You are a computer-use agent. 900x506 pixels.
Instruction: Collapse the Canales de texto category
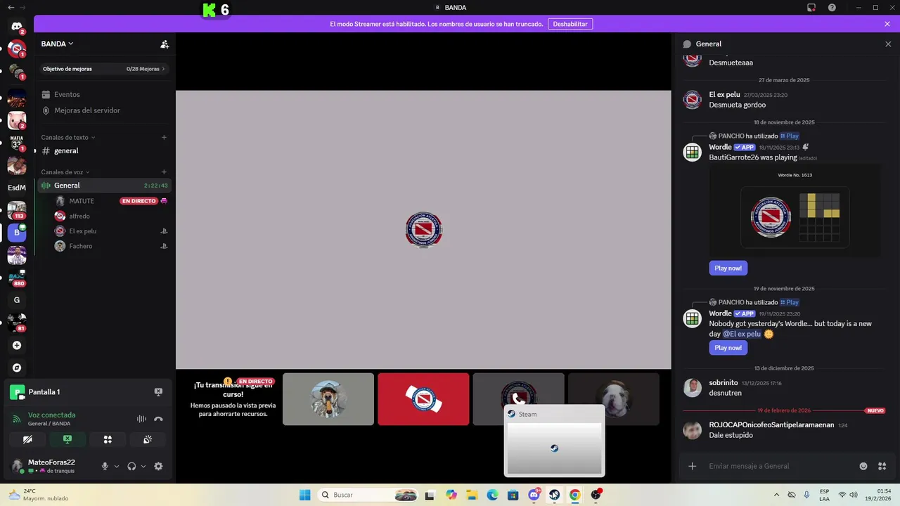(x=67, y=138)
